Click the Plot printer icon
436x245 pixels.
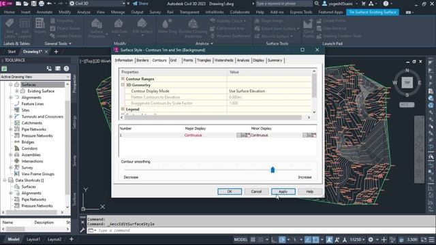click(42, 3)
